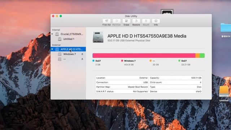
Task: Close the Disk Utility window
Action: click(53, 16)
